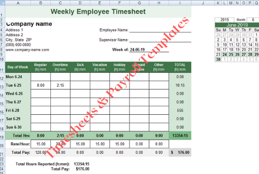This screenshot has height=174, width=259.
Task: Select the grand total 13354:15 cell
Action: 180,135
